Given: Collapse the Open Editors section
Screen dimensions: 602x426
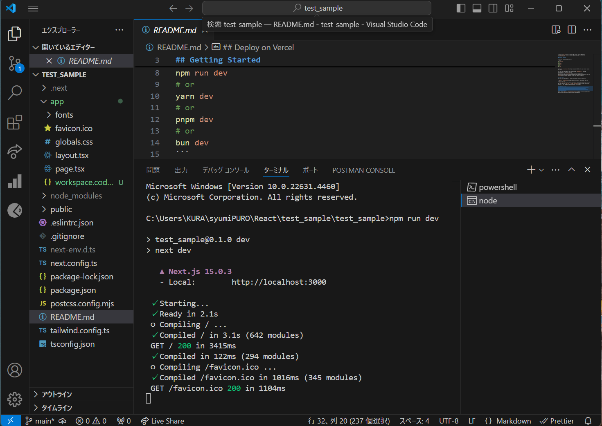Looking at the screenshot, I should pyautogui.click(x=82, y=47).
